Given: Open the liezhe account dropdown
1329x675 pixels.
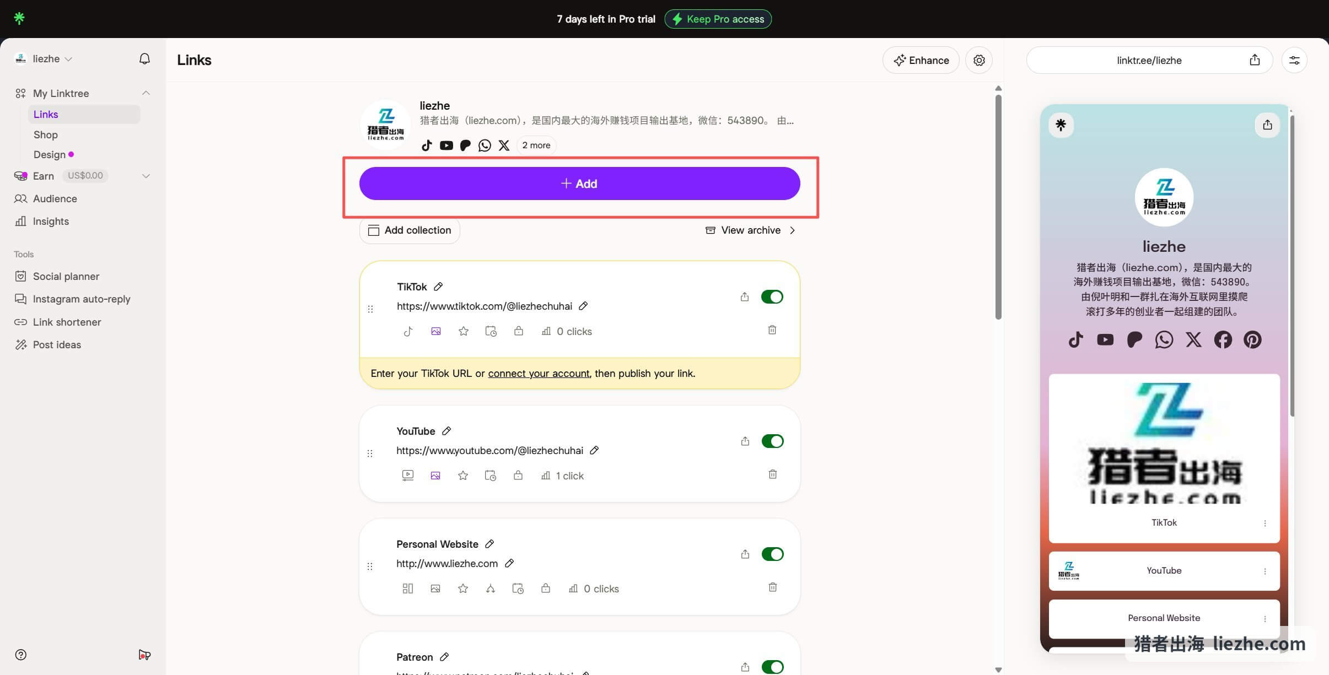Looking at the screenshot, I should coord(43,58).
